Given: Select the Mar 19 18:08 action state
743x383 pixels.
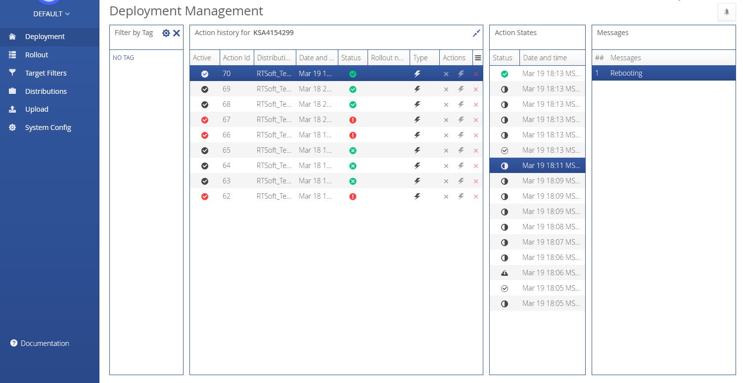Looking at the screenshot, I should (537, 227).
